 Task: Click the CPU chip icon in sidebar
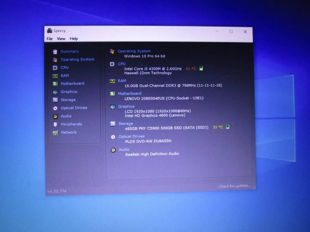[x=55, y=68]
